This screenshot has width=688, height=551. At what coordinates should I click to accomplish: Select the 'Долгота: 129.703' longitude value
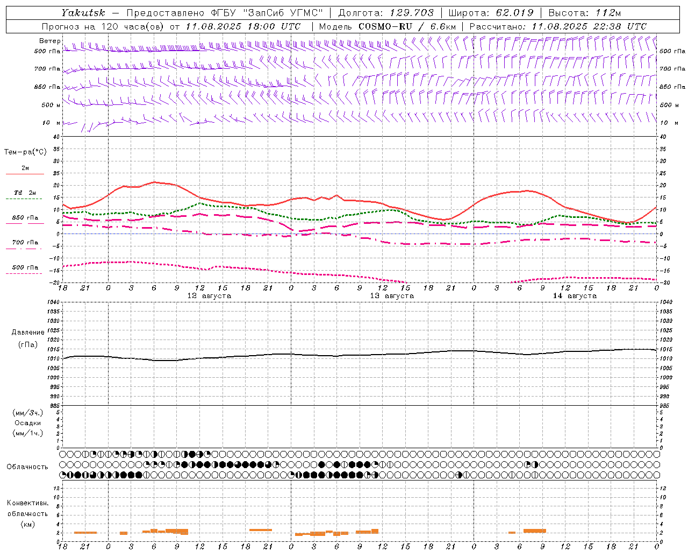[386, 13]
